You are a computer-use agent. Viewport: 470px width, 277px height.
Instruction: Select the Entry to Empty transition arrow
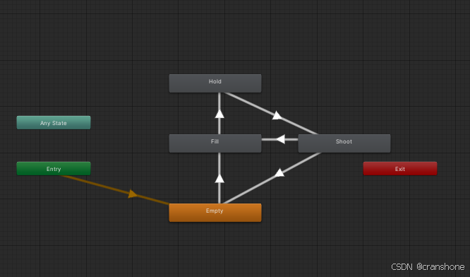coord(133,194)
